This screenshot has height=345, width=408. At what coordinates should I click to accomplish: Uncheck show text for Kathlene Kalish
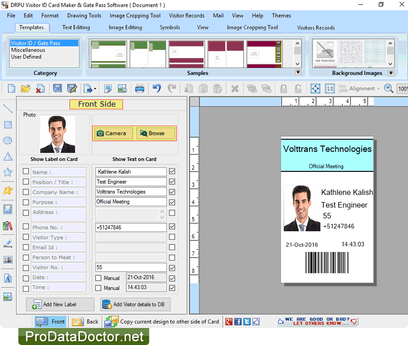(x=172, y=171)
